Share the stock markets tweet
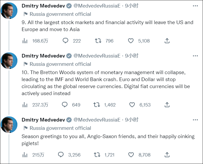This screenshot has height=164, width=203. coord(167,41)
